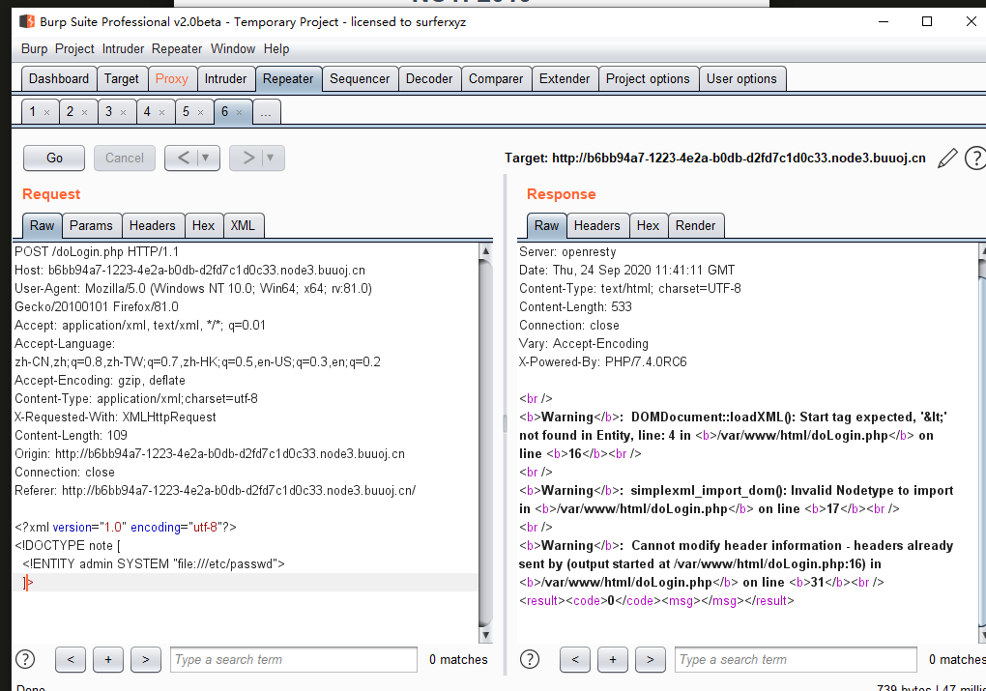The width and height of the screenshot is (986, 691).
Task: Send the request with Go button
Action: pyautogui.click(x=54, y=158)
